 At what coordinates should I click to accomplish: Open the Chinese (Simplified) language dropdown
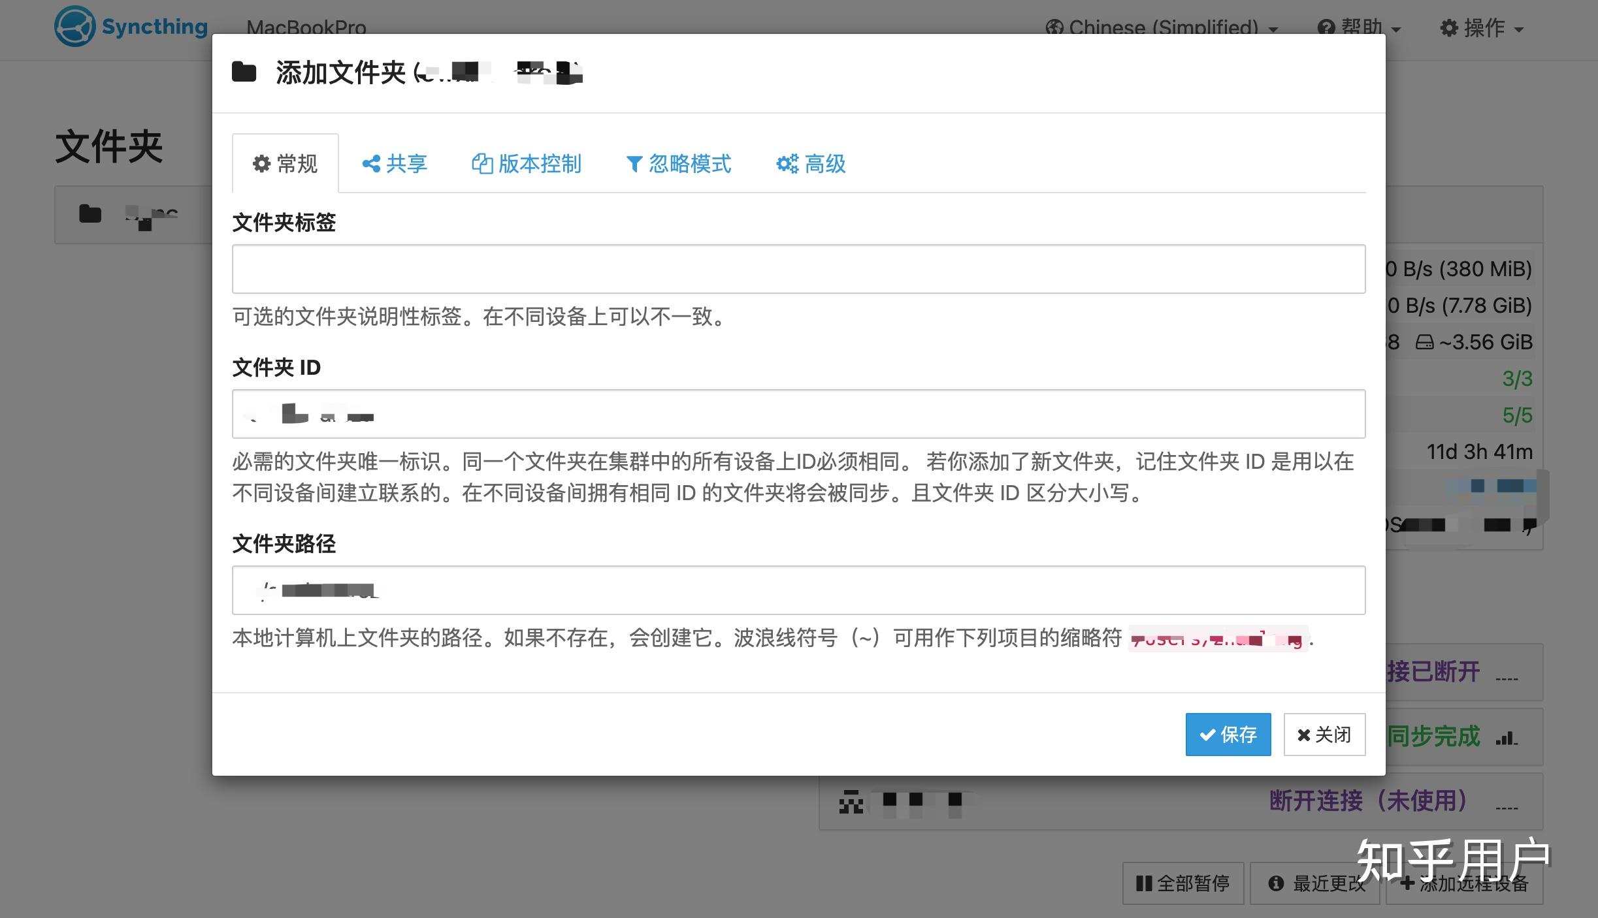[x=1162, y=28]
